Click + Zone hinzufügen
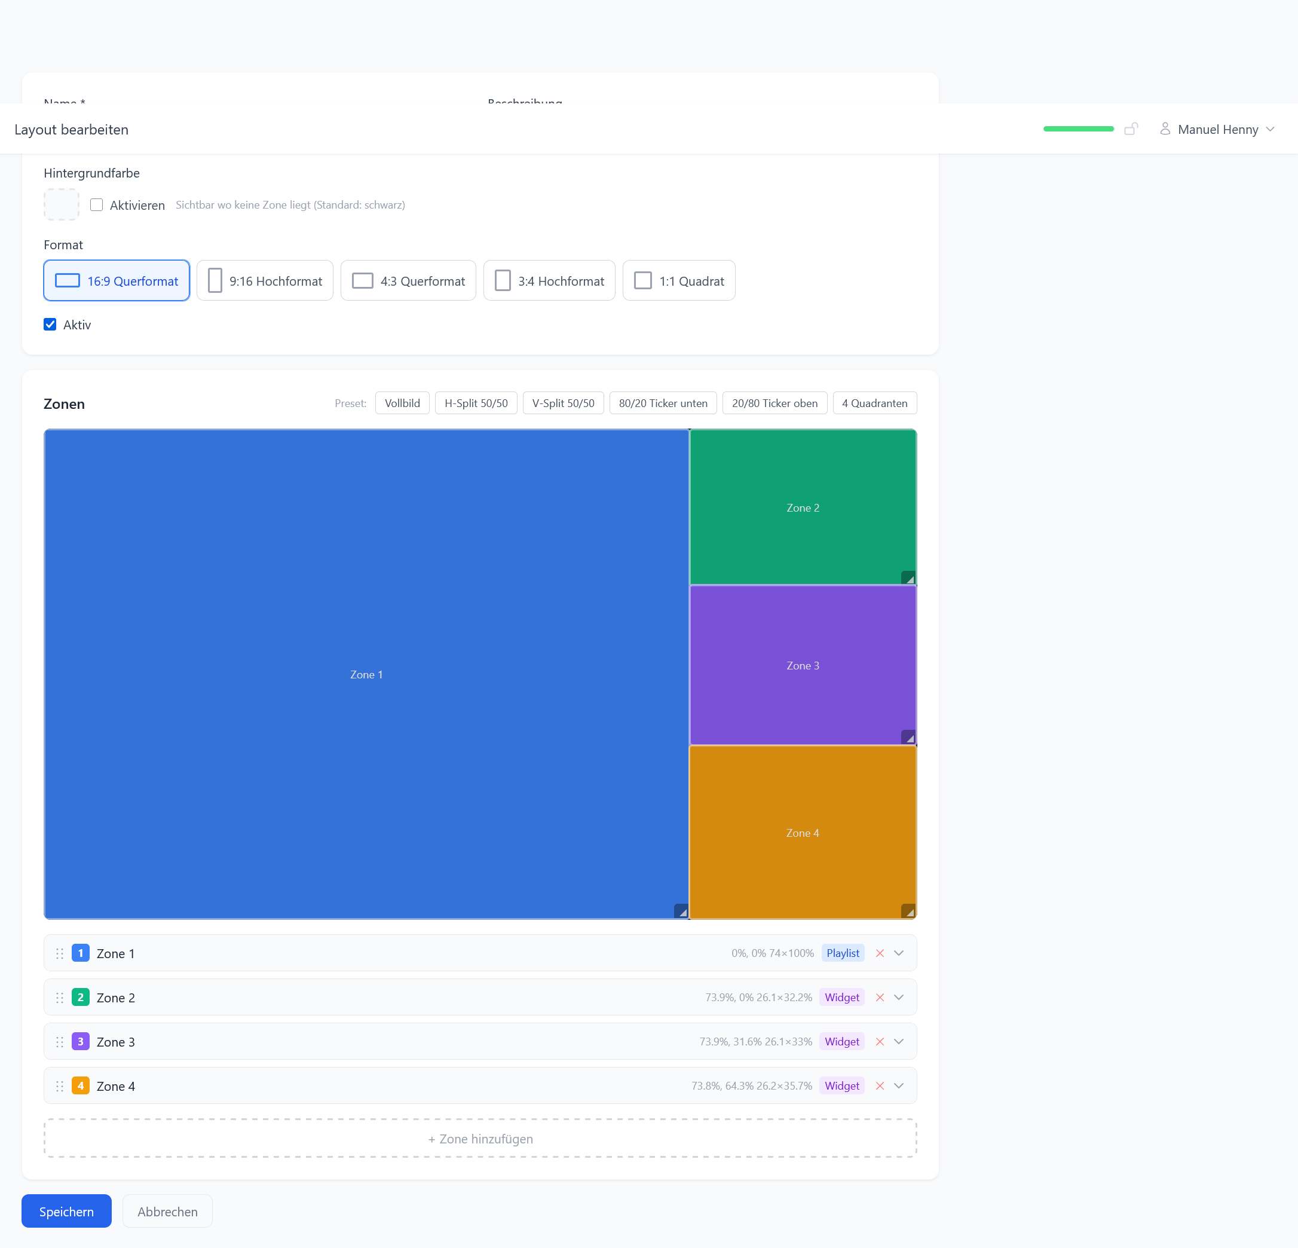This screenshot has width=1298, height=1248. coord(480,1139)
